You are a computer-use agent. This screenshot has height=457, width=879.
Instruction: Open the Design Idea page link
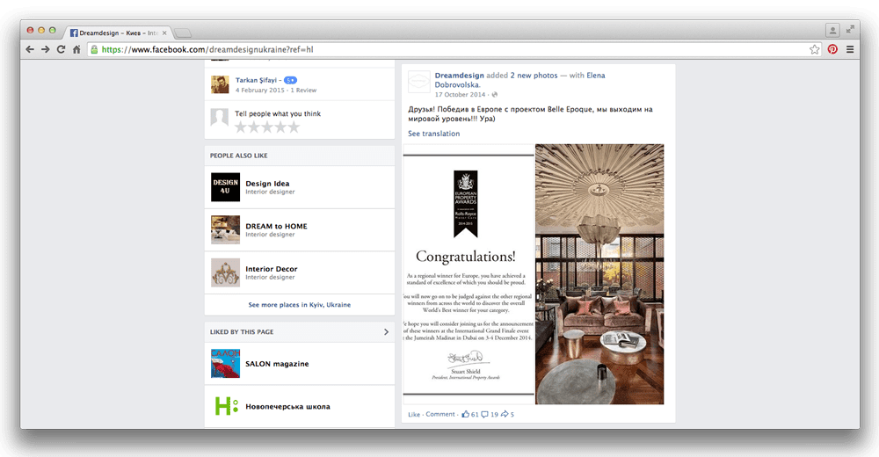[267, 184]
